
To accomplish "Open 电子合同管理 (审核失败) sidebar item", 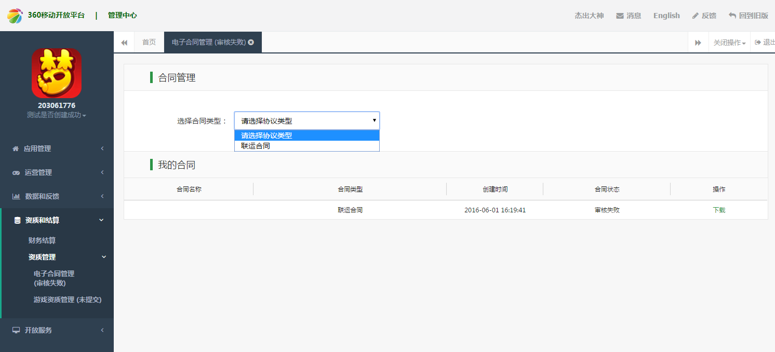I will coord(54,278).
